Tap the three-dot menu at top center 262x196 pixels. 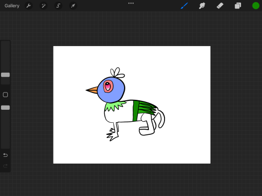131,3
